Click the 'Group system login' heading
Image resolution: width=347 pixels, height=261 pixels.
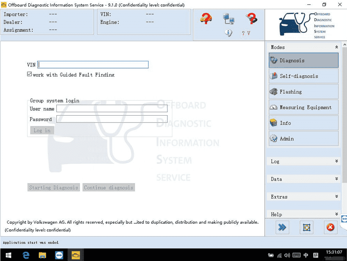(x=55, y=101)
